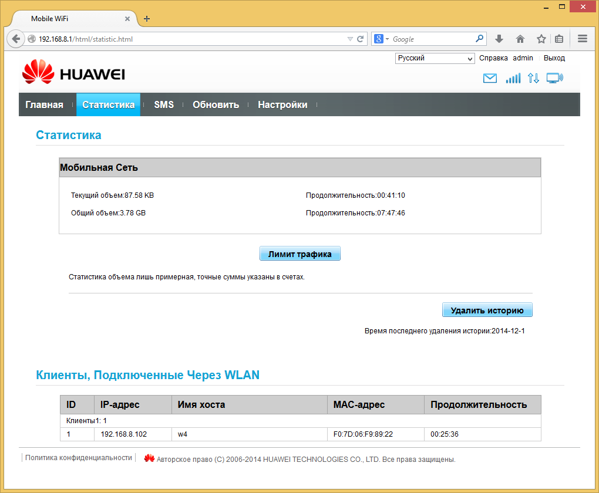Open the Русский language dropdown

[x=435, y=59]
